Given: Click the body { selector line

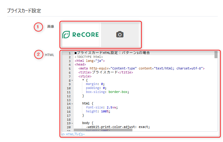Looking at the screenshot, I should [x=88, y=123].
